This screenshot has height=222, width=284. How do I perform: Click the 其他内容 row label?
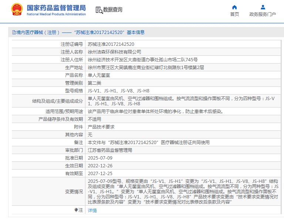(x=74, y=135)
